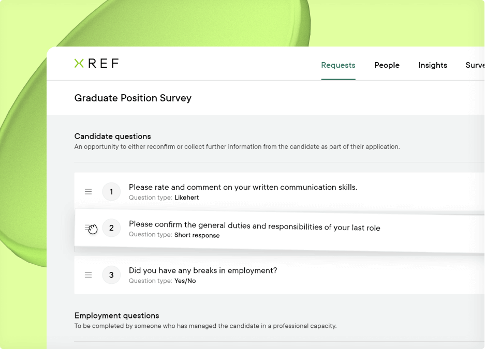This screenshot has width=485, height=349.
Task: Click the Graduate Position Survey title
Action: tap(133, 98)
